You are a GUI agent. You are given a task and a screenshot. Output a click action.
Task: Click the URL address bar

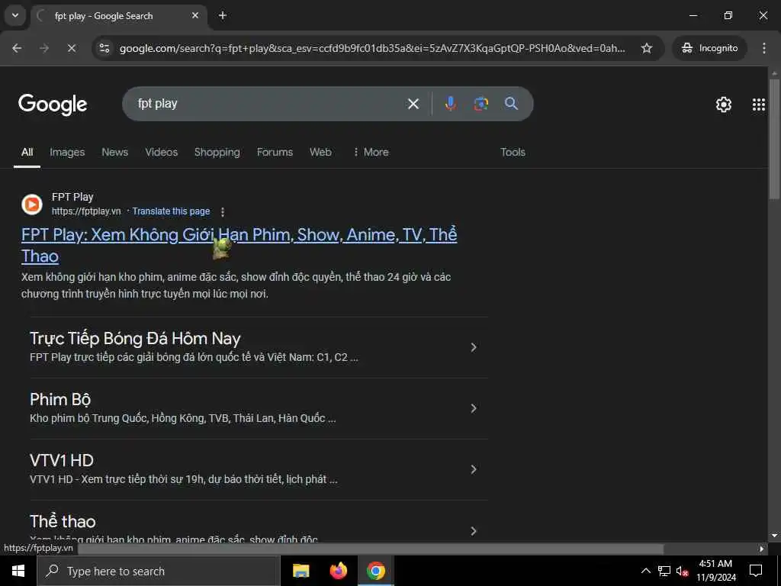(372, 48)
